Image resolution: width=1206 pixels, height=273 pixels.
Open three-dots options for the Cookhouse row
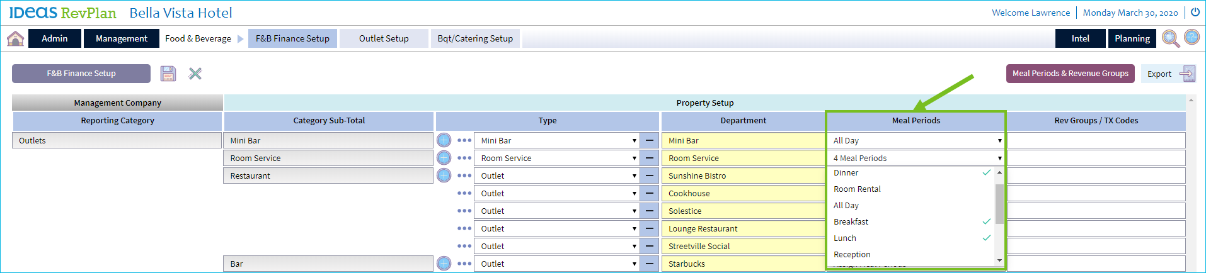tap(464, 193)
